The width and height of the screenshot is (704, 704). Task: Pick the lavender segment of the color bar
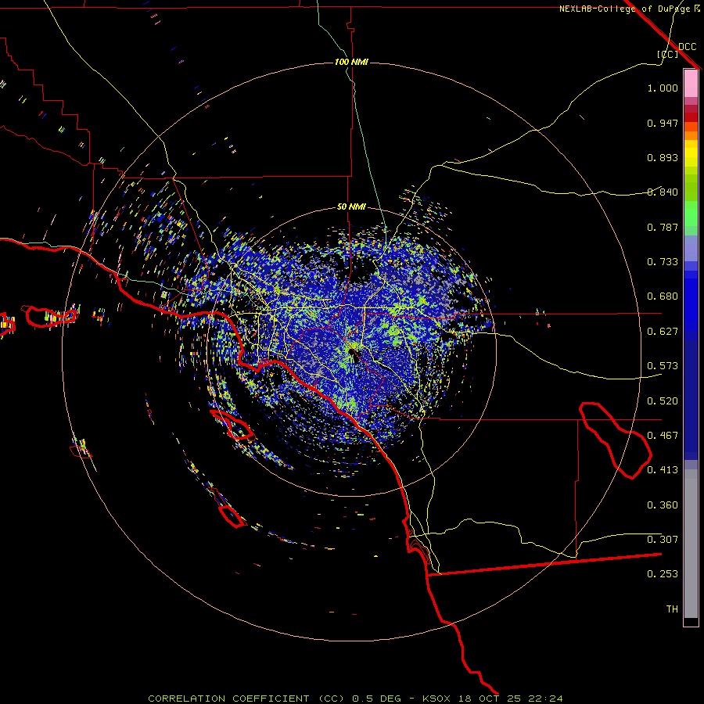point(691,248)
